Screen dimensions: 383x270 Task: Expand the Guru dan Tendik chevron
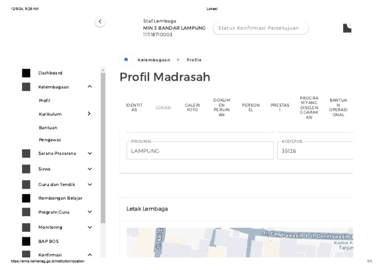click(x=90, y=184)
